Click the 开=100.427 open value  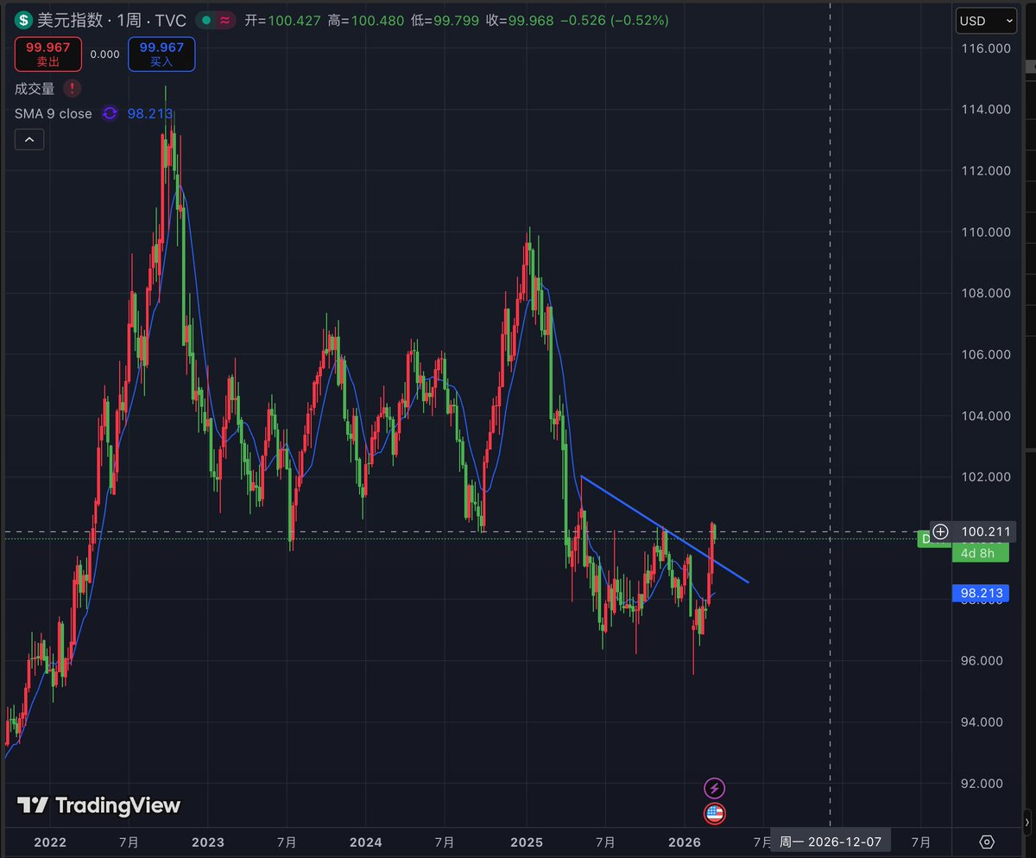283,20
